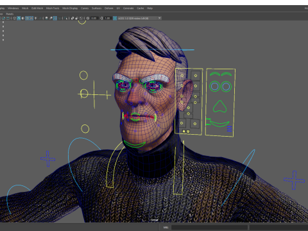Click the face icon beside the 'A' icon
Screen dimensions: 308x231
pyautogui.click(x=188, y=131)
